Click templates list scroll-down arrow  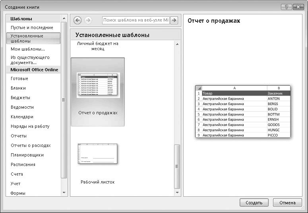pos(177,193)
